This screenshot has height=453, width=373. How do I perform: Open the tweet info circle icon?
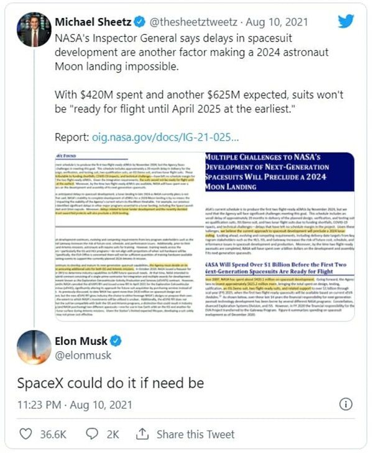346,404
